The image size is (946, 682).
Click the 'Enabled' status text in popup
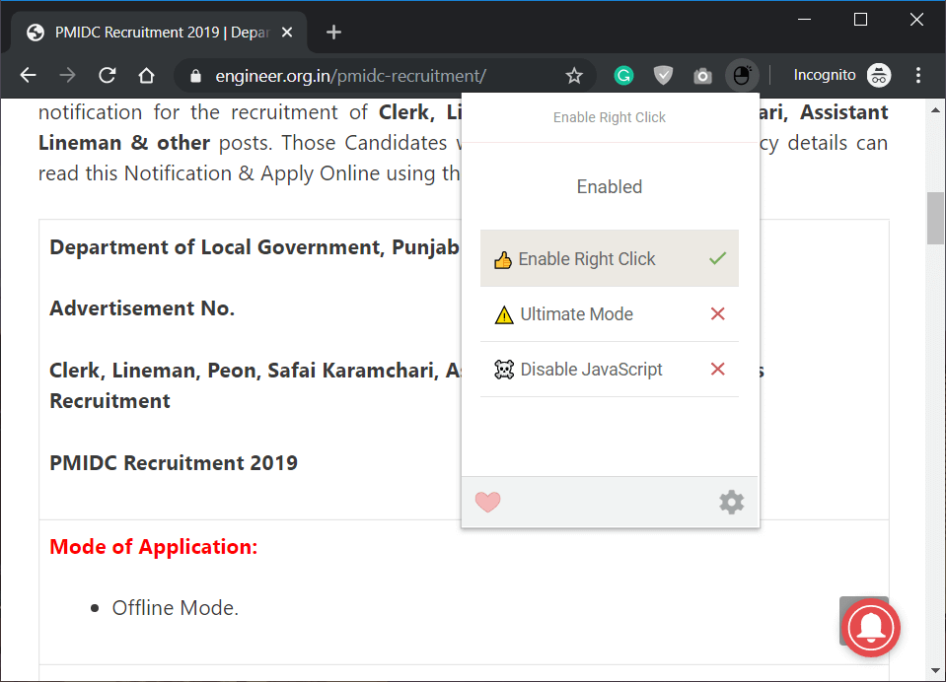(610, 187)
